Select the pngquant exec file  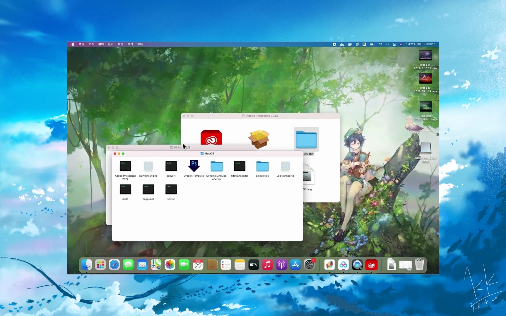tap(148, 189)
